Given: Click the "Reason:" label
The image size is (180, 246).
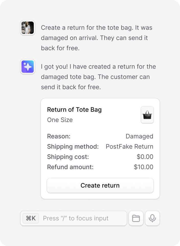Looking at the screenshot, I should pyautogui.click(x=59, y=136).
